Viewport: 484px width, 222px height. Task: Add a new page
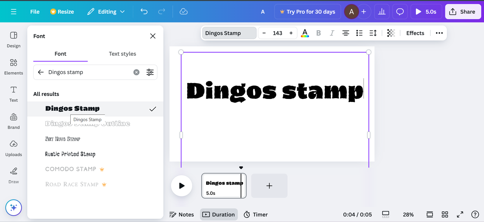tap(269, 186)
